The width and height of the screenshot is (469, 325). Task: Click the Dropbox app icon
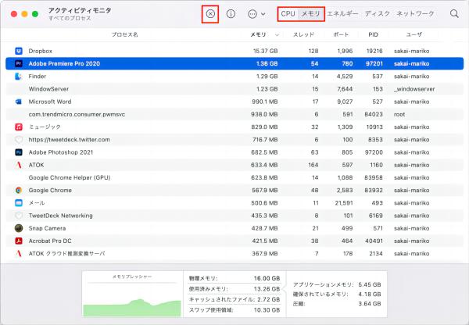[19, 51]
